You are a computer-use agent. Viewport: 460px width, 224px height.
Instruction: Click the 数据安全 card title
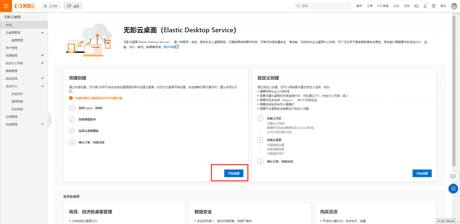(x=203, y=212)
